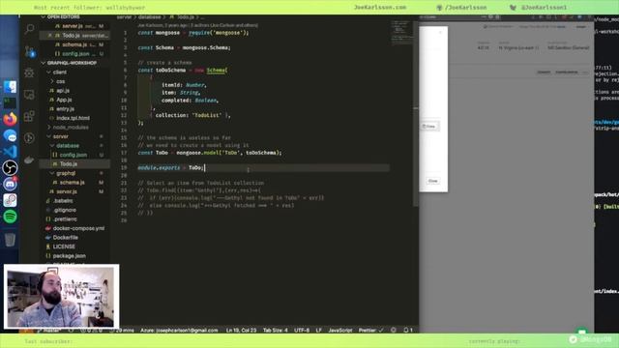The width and height of the screenshot is (619, 348).
Task: Open the Extensions view icon
Action: tap(29, 116)
